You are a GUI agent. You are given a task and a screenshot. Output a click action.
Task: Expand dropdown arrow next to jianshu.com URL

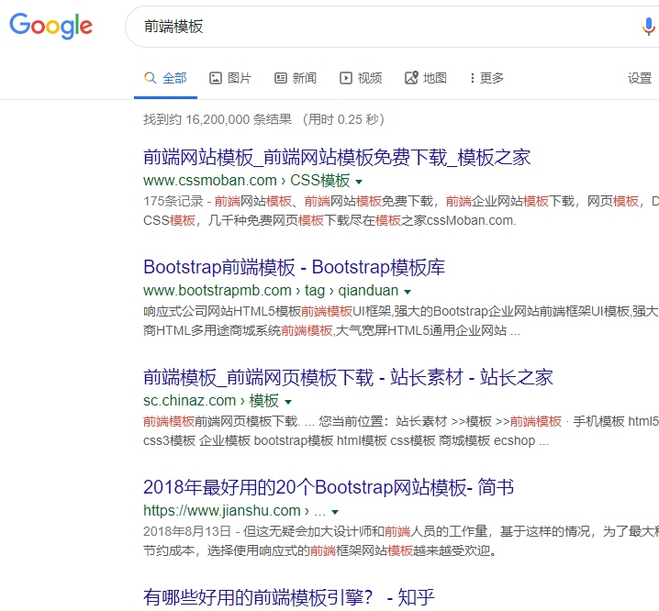(335, 512)
